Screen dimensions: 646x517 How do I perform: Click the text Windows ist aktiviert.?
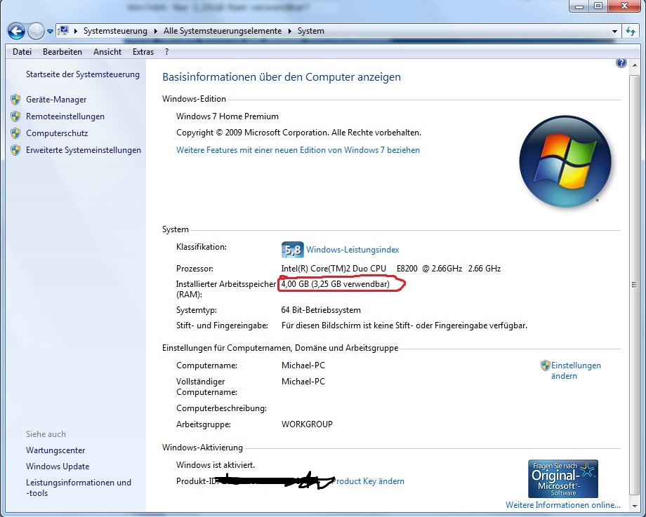pyautogui.click(x=216, y=465)
